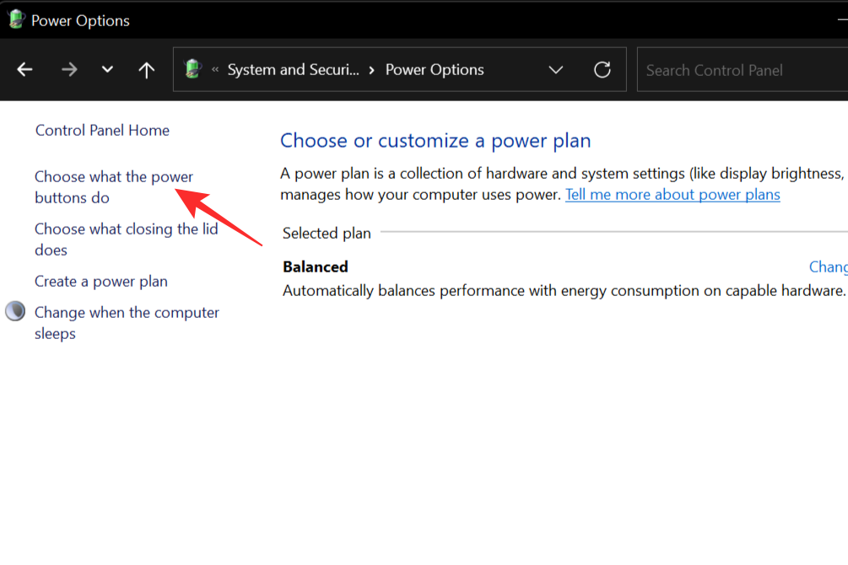Image resolution: width=848 pixels, height=565 pixels.
Task: Expand chevron between System and Power Options
Action: (372, 70)
